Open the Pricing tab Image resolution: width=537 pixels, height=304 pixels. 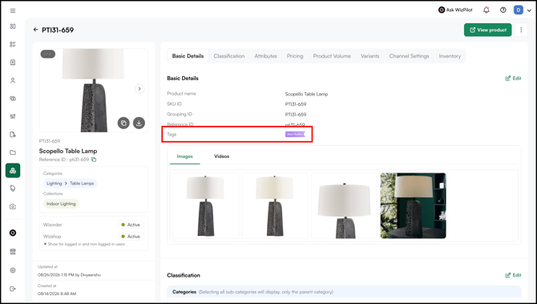tap(295, 56)
